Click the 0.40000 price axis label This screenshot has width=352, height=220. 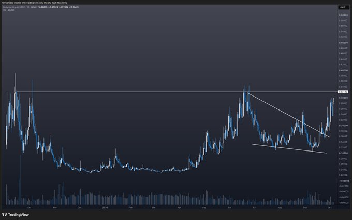coord(343,70)
